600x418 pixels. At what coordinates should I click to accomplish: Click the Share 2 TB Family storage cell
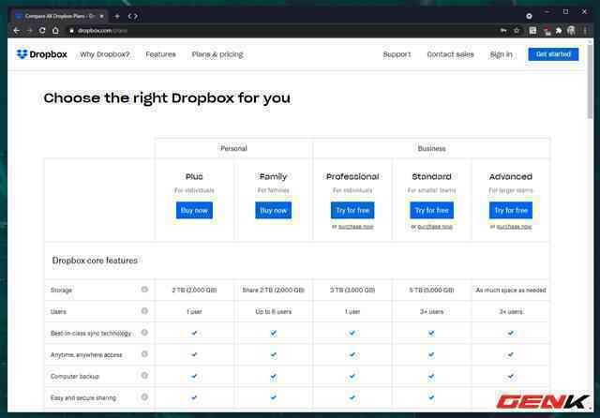pos(273,291)
